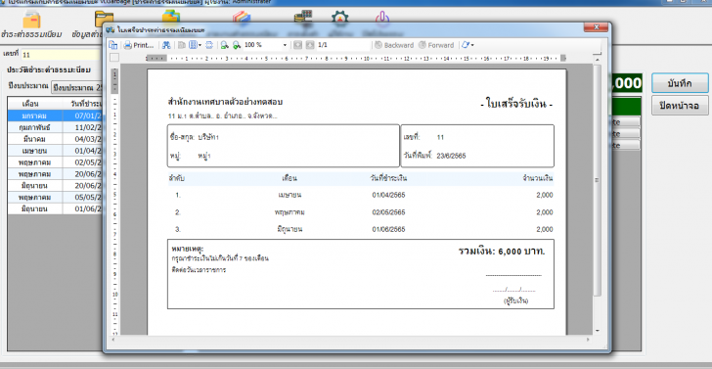This screenshot has width=712, height=369.
Task: Click the horizontal scrollbar left arrow in preview
Action: pyautogui.click(x=112, y=340)
